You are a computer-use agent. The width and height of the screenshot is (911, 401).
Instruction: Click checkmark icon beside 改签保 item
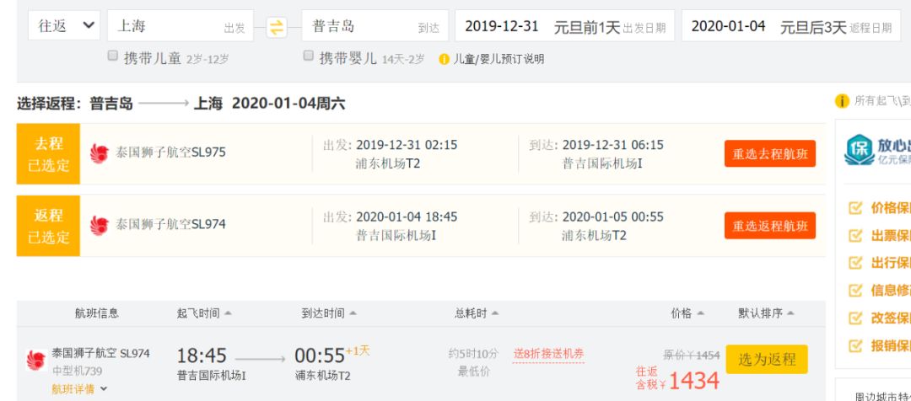tap(855, 318)
